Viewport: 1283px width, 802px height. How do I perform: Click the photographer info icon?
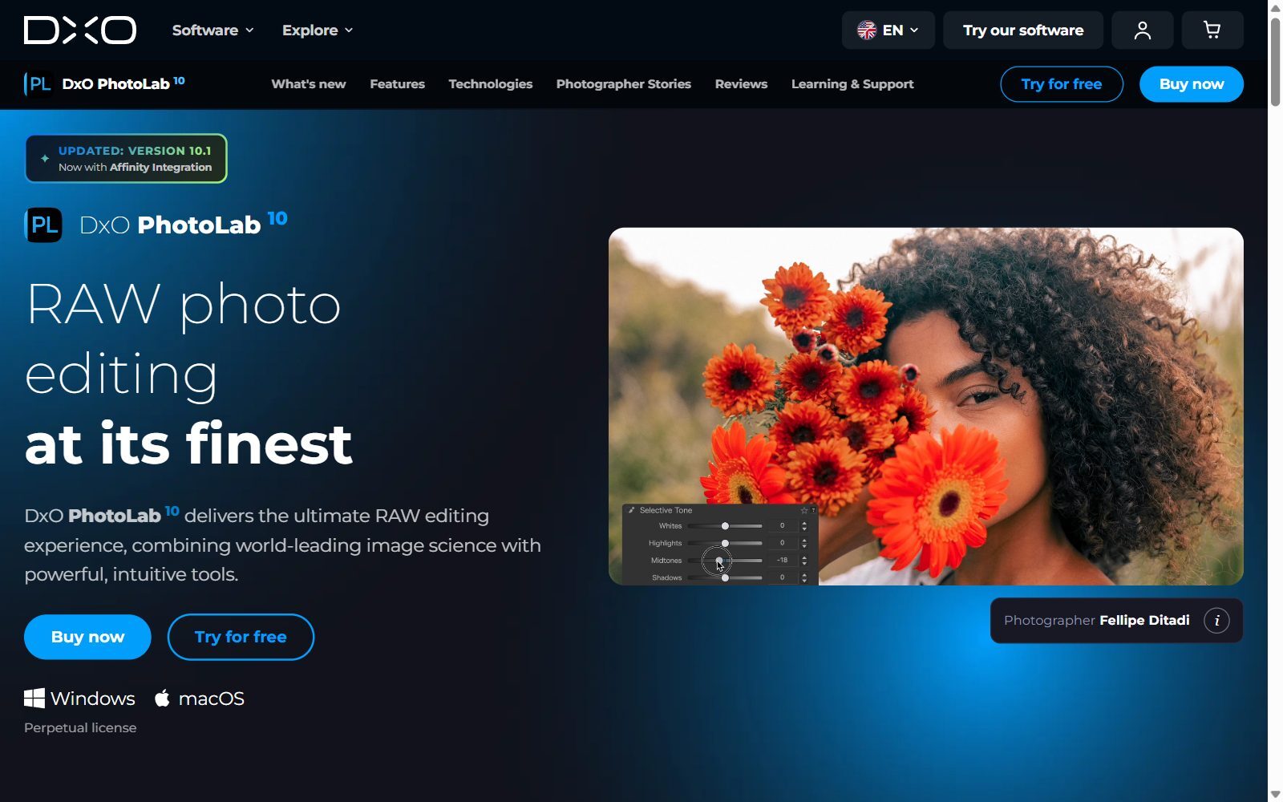pyautogui.click(x=1216, y=621)
